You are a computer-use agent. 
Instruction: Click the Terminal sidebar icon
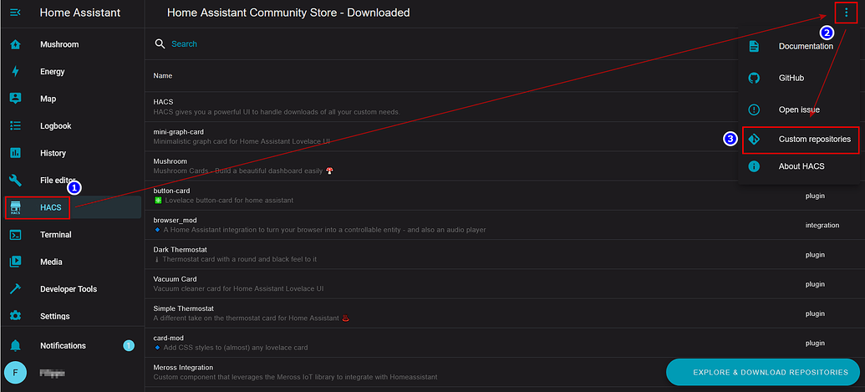coord(15,235)
